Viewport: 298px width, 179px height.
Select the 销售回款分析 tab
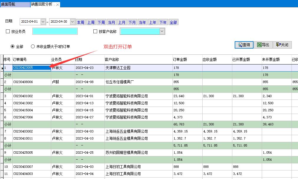click(43, 4)
